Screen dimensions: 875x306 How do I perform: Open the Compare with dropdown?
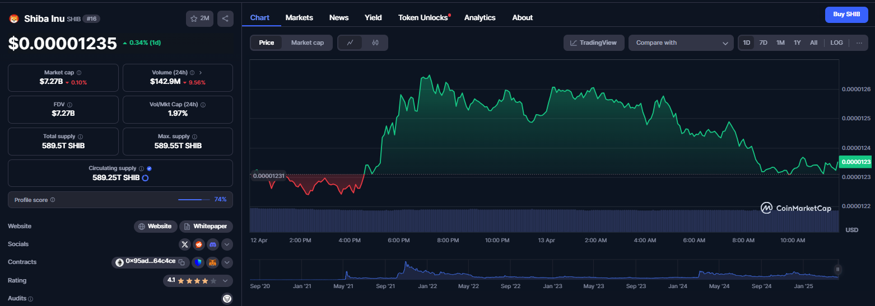(x=681, y=43)
